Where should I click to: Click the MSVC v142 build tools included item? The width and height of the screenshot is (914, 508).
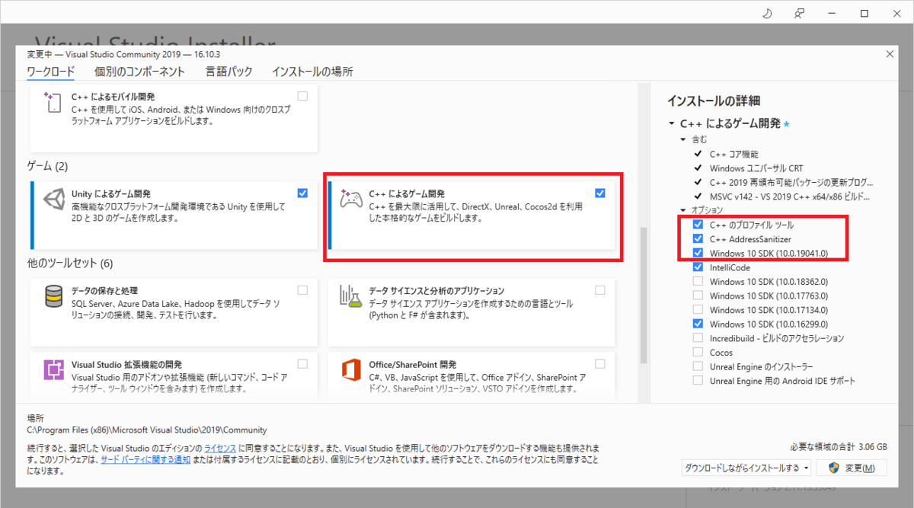791,196
